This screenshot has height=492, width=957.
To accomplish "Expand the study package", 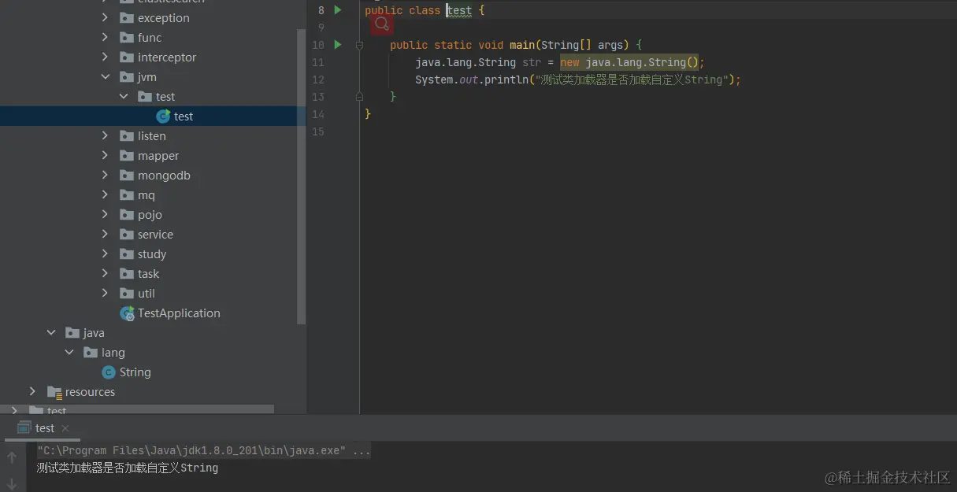I will coord(106,254).
